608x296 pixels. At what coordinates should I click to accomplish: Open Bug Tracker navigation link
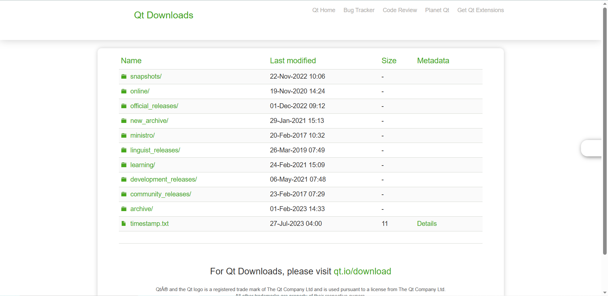(x=359, y=10)
